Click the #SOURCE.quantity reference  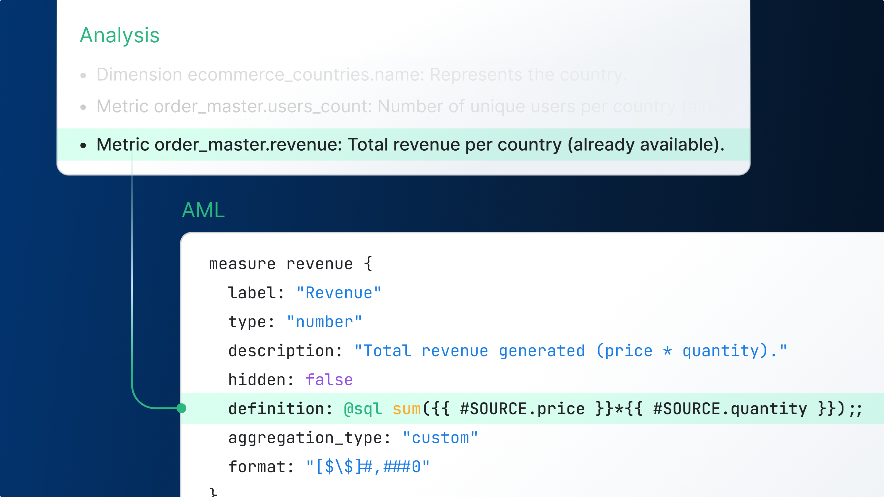pyautogui.click(x=730, y=409)
